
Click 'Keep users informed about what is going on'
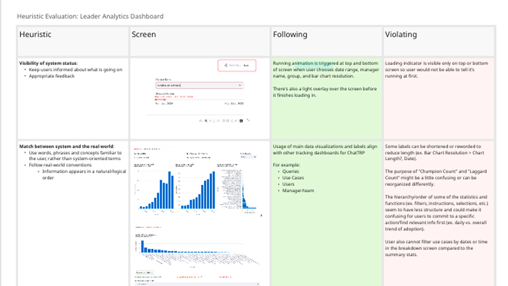(x=75, y=70)
